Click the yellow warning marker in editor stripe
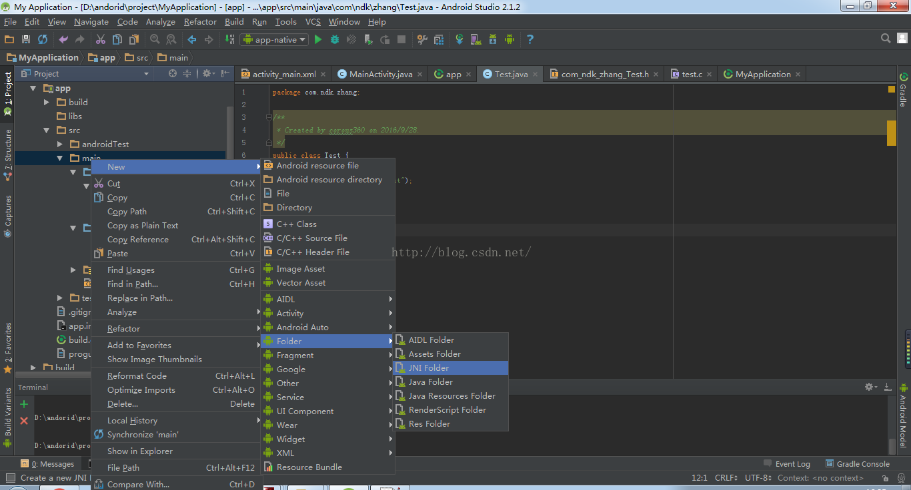911x490 pixels. click(x=891, y=132)
